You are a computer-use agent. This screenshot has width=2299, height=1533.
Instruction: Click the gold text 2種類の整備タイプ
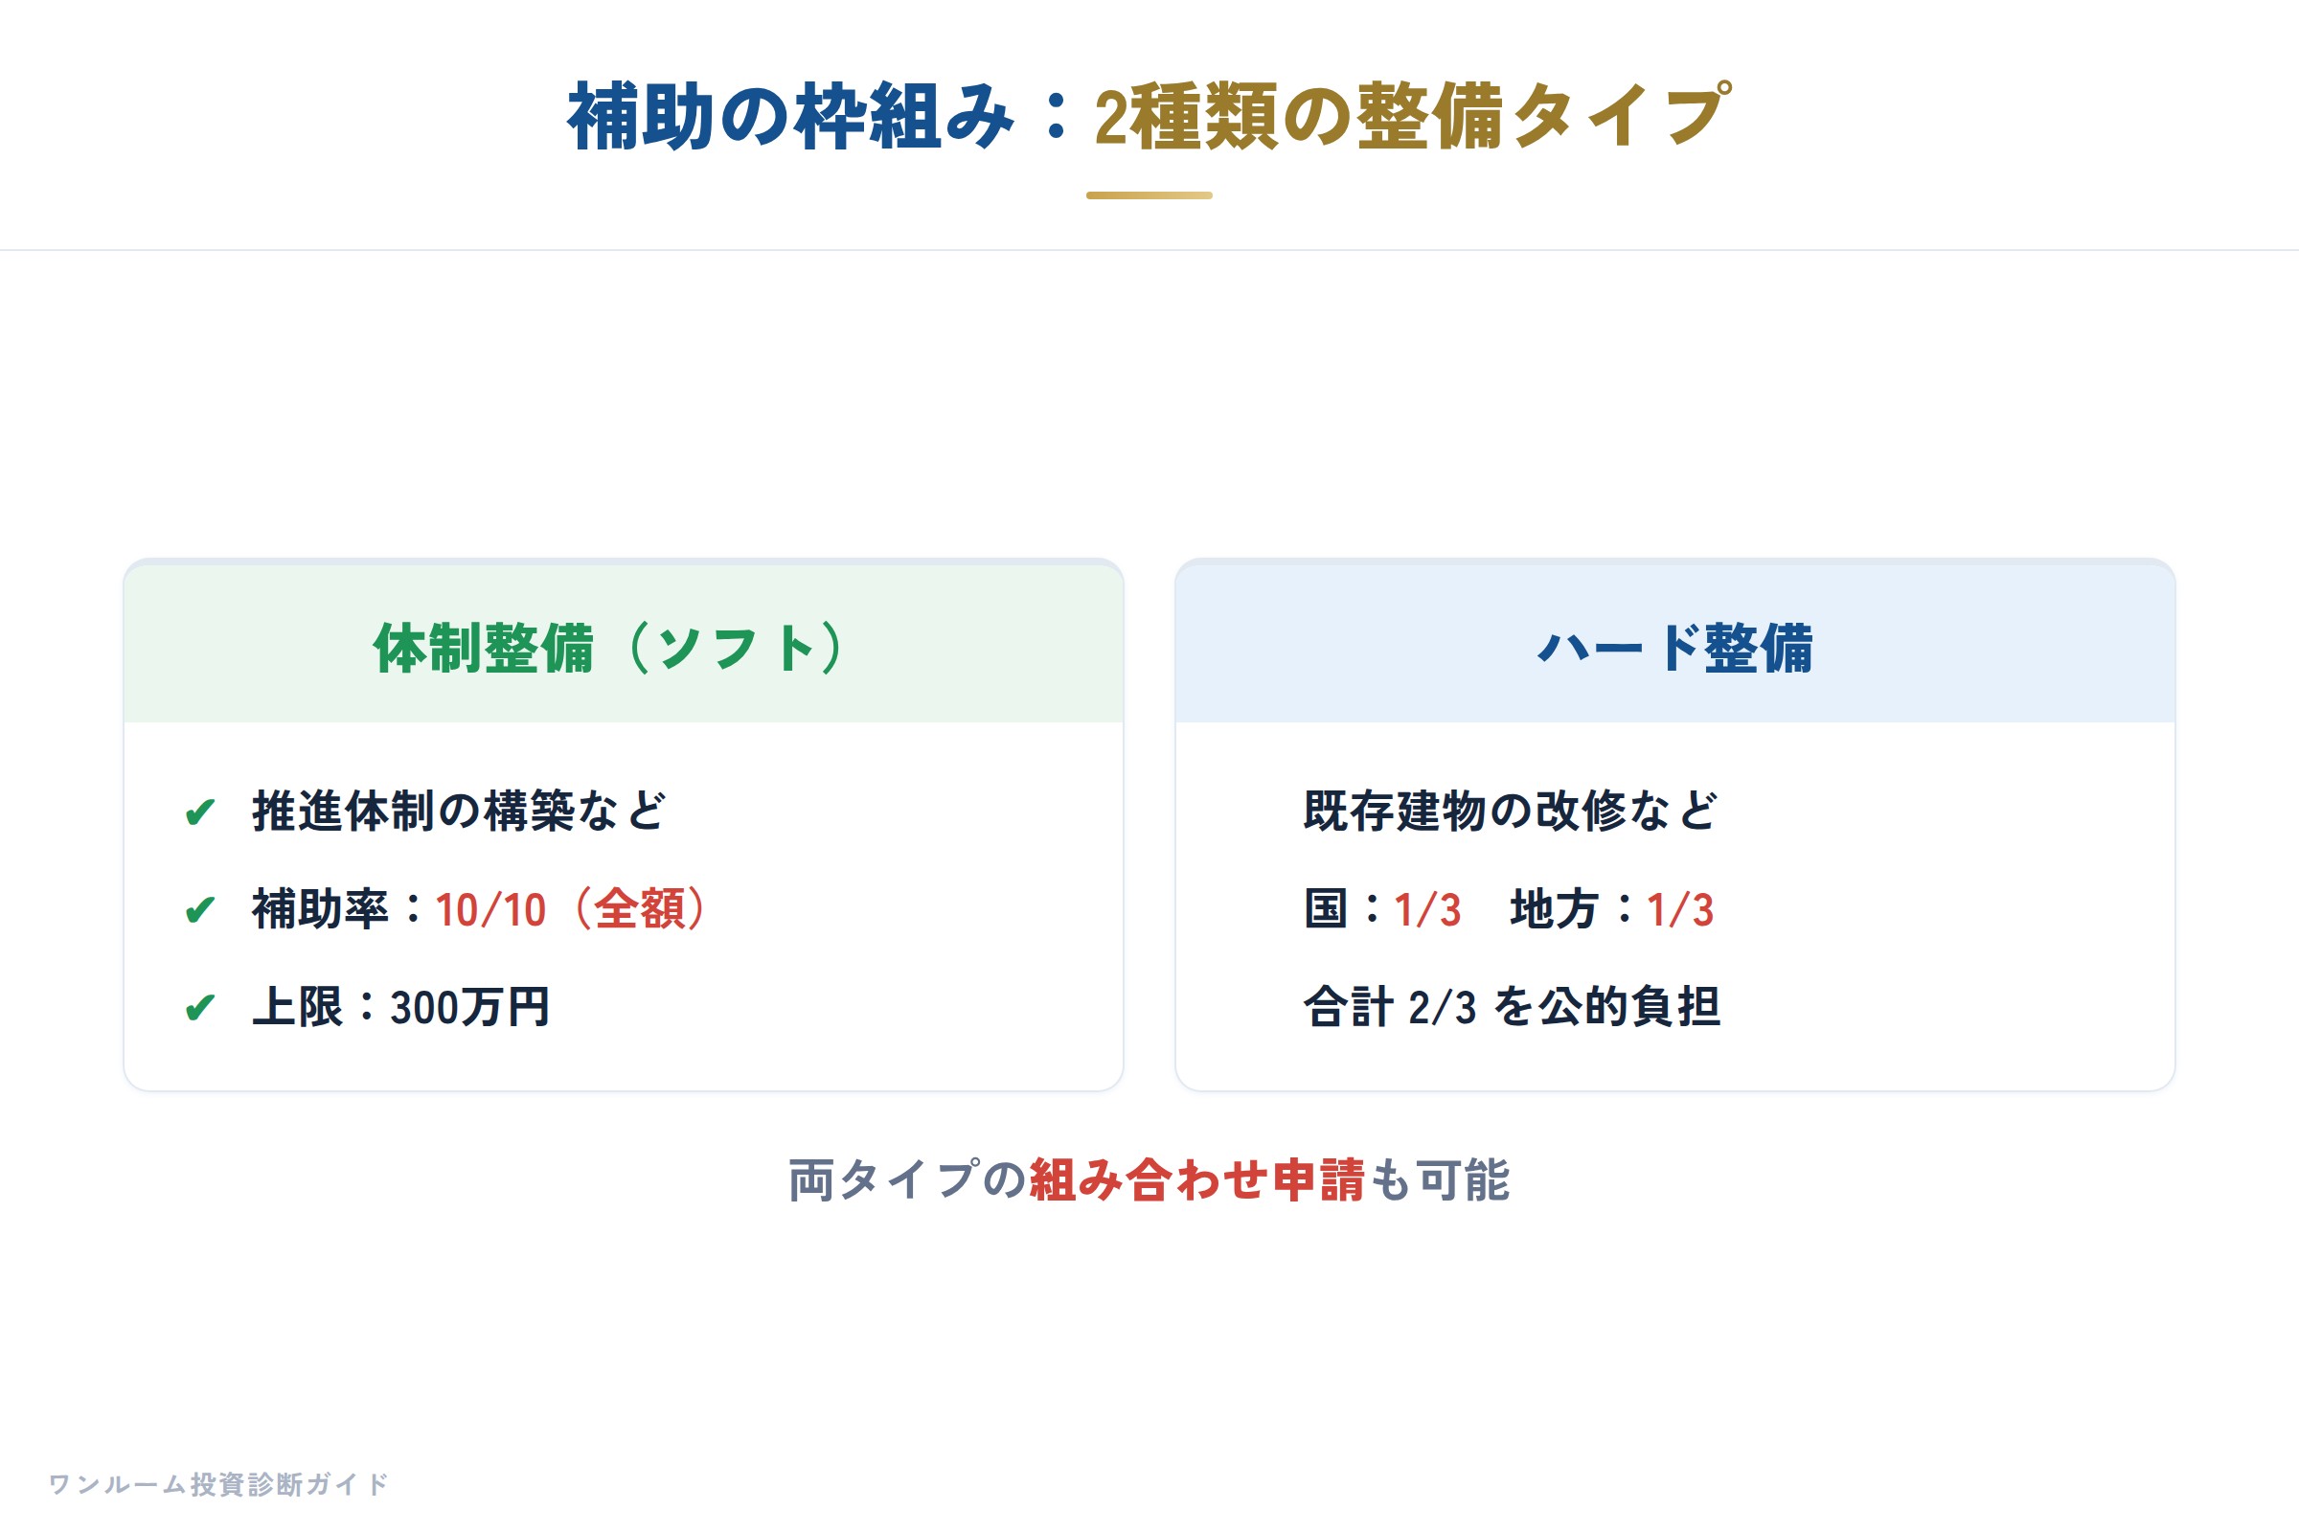(1412, 116)
